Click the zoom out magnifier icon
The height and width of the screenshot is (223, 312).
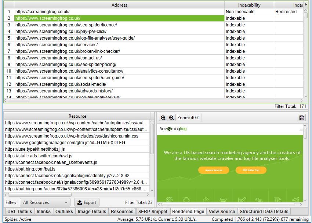pos(163,118)
